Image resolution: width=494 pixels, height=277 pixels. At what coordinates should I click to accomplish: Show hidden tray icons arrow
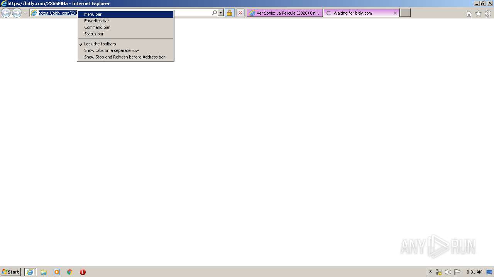431,272
